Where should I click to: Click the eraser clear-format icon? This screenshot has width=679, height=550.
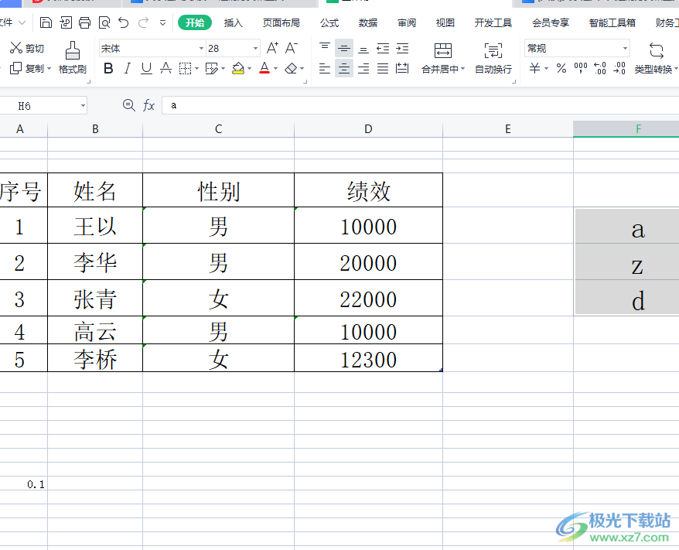click(291, 68)
